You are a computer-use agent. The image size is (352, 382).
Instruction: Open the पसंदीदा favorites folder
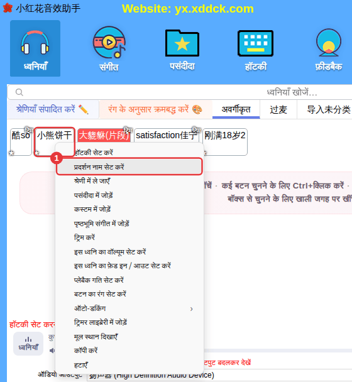tap(182, 50)
